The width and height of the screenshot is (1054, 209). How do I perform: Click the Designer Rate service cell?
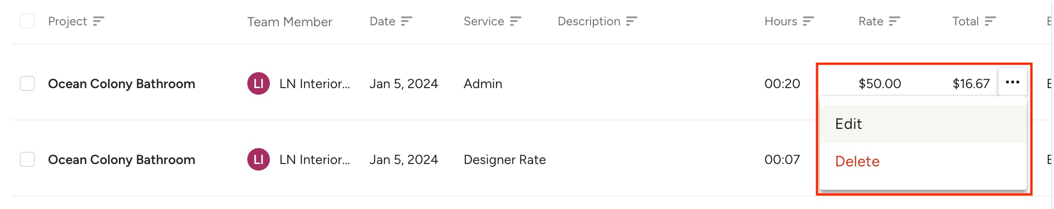504,159
